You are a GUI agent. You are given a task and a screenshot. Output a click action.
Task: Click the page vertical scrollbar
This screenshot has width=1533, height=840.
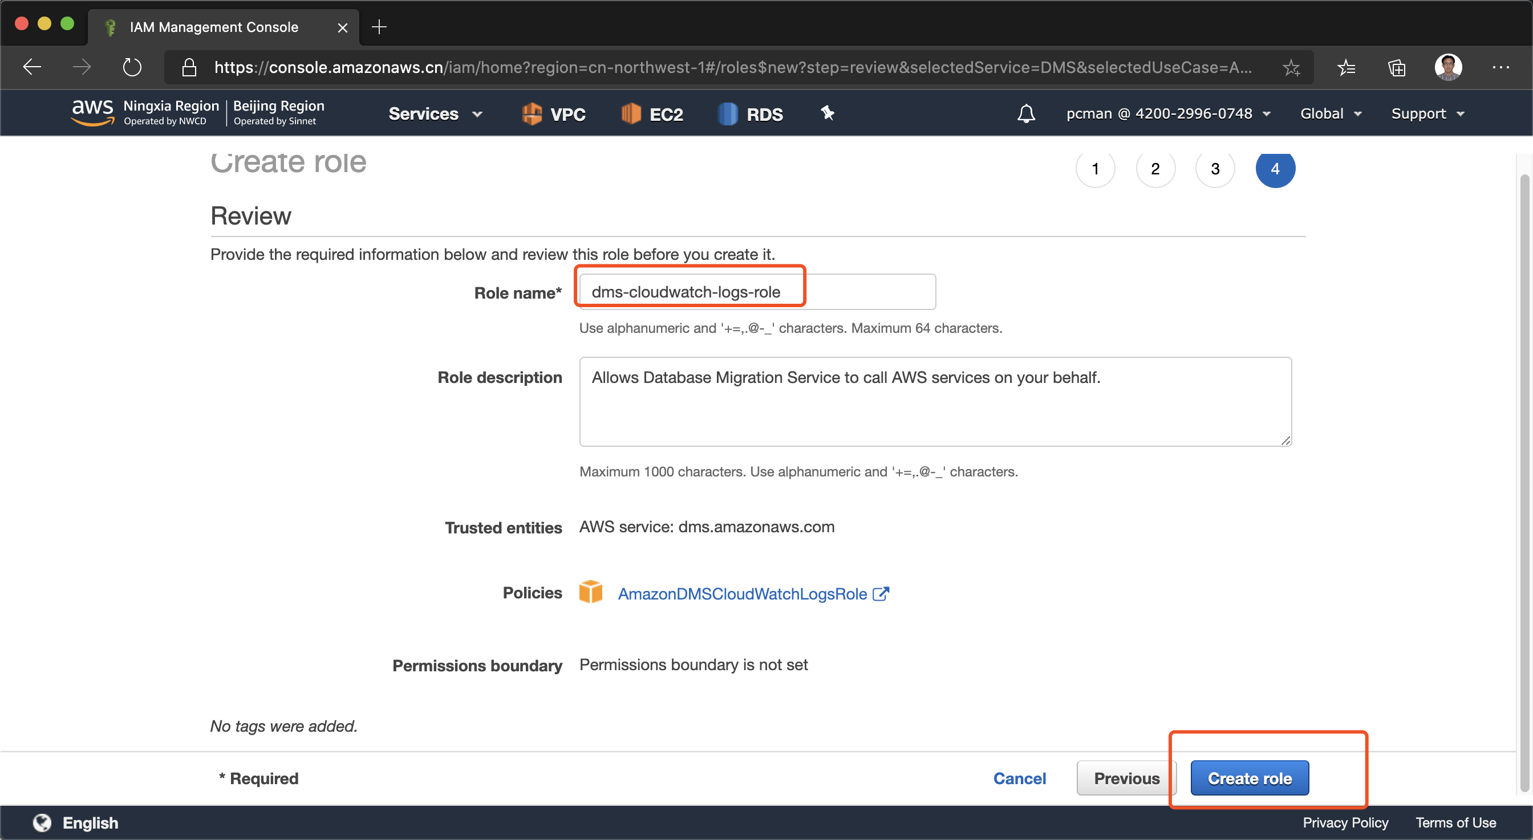[1524, 476]
